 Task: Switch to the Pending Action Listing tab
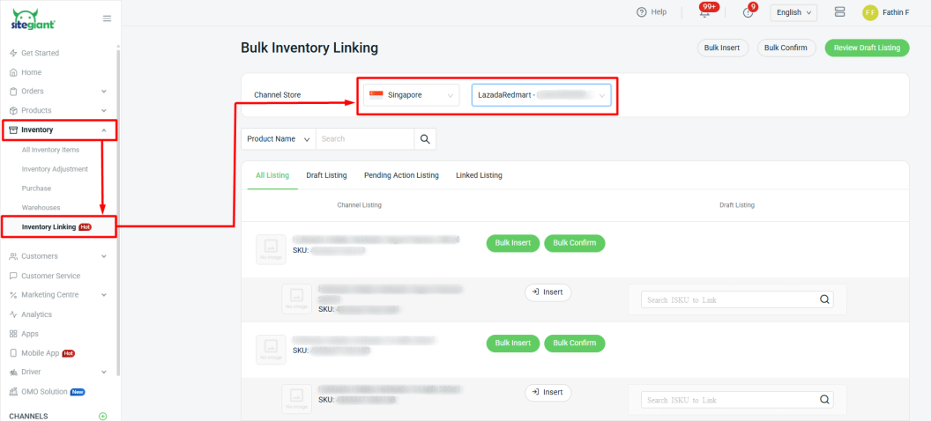tap(401, 175)
